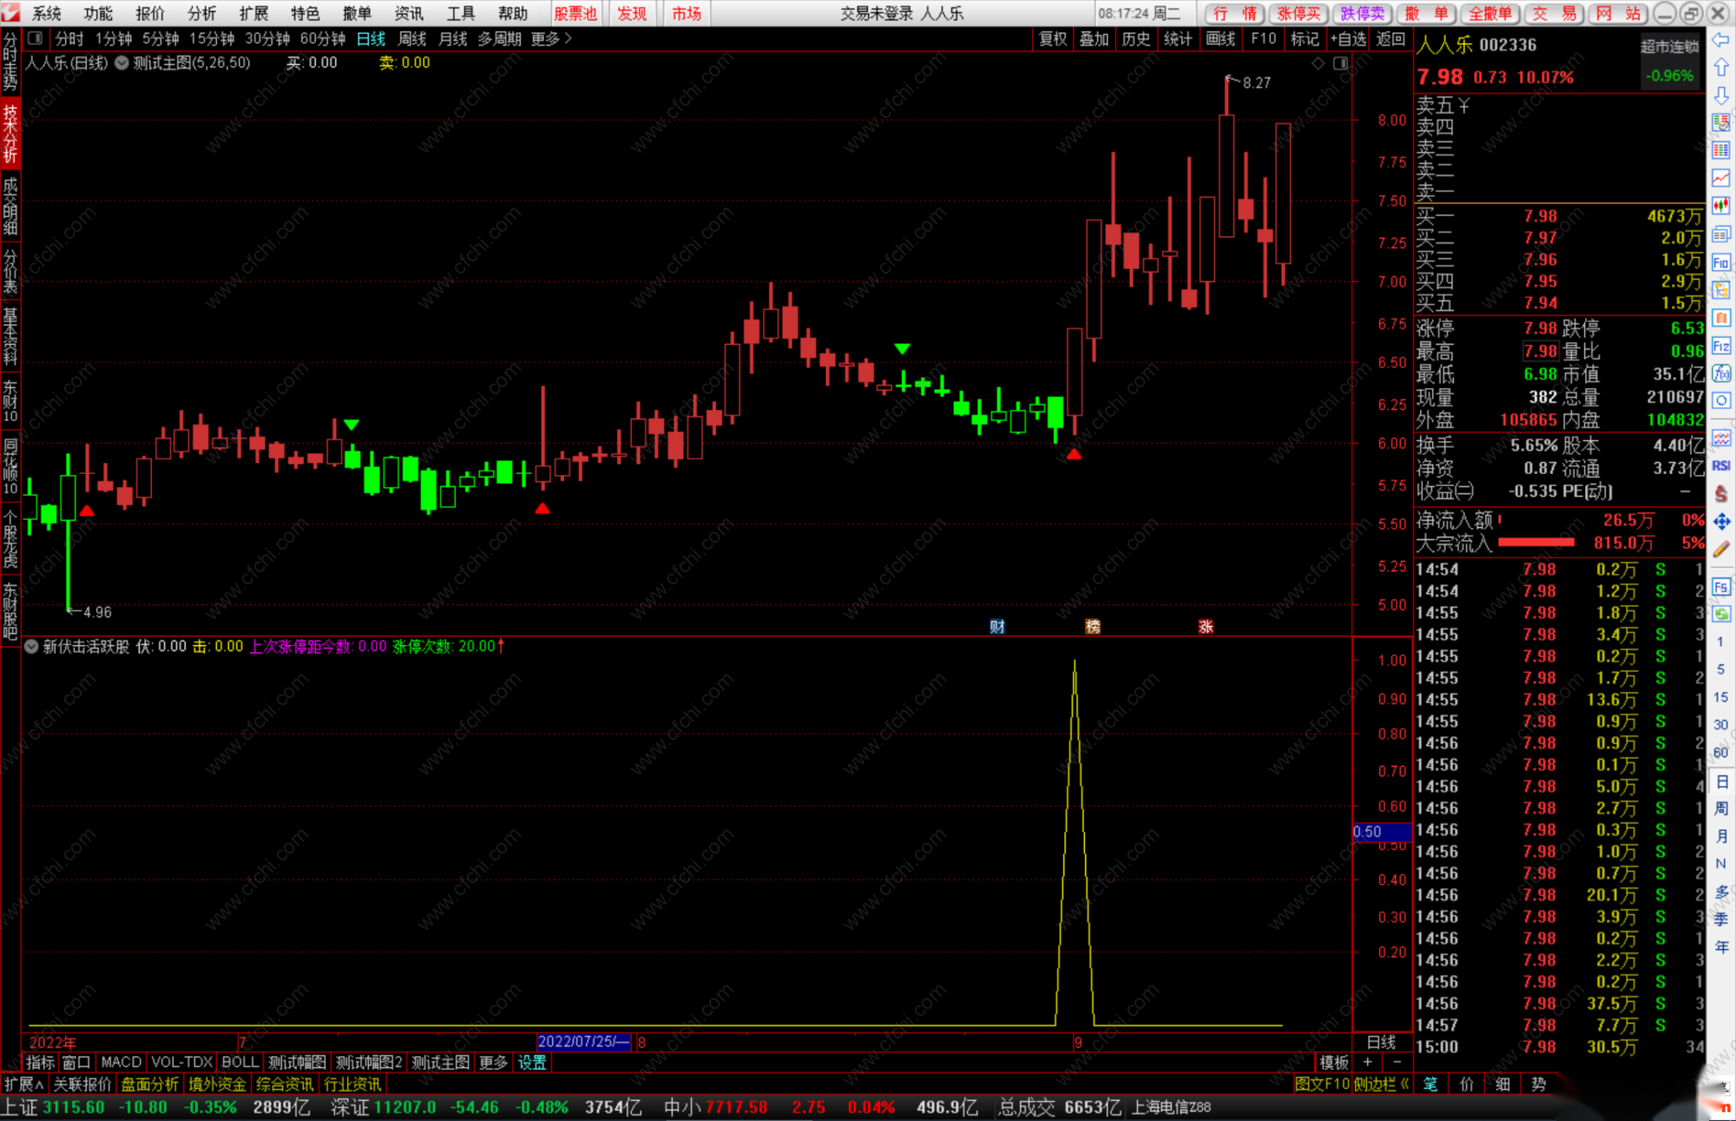Open 测试主图 indicator dropdown arrow
Image resolution: width=1736 pixels, height=1121 pixels.
pos(122,63)
